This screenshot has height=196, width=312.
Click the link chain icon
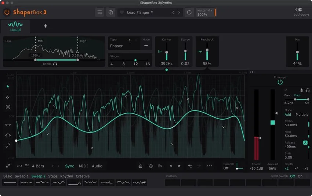point(19,166)
